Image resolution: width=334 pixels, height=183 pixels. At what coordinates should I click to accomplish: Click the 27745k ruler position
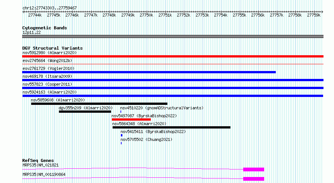pos(54,15)
